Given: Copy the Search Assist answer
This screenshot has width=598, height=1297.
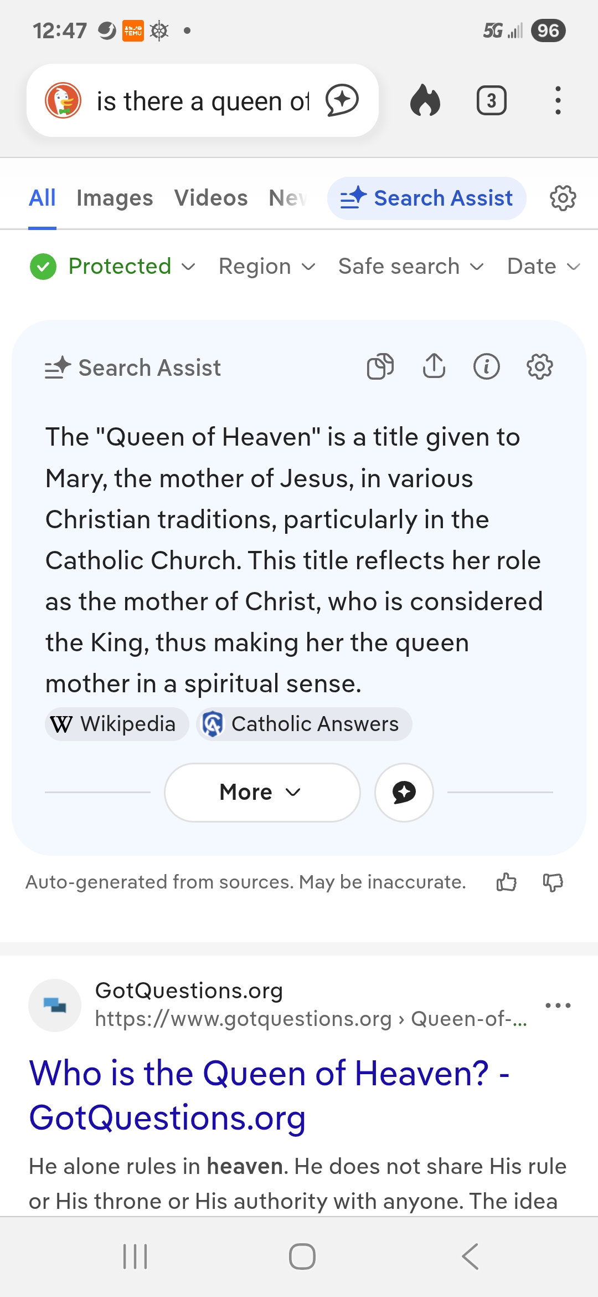Looking at the screenshot, I should pos(380,366).
